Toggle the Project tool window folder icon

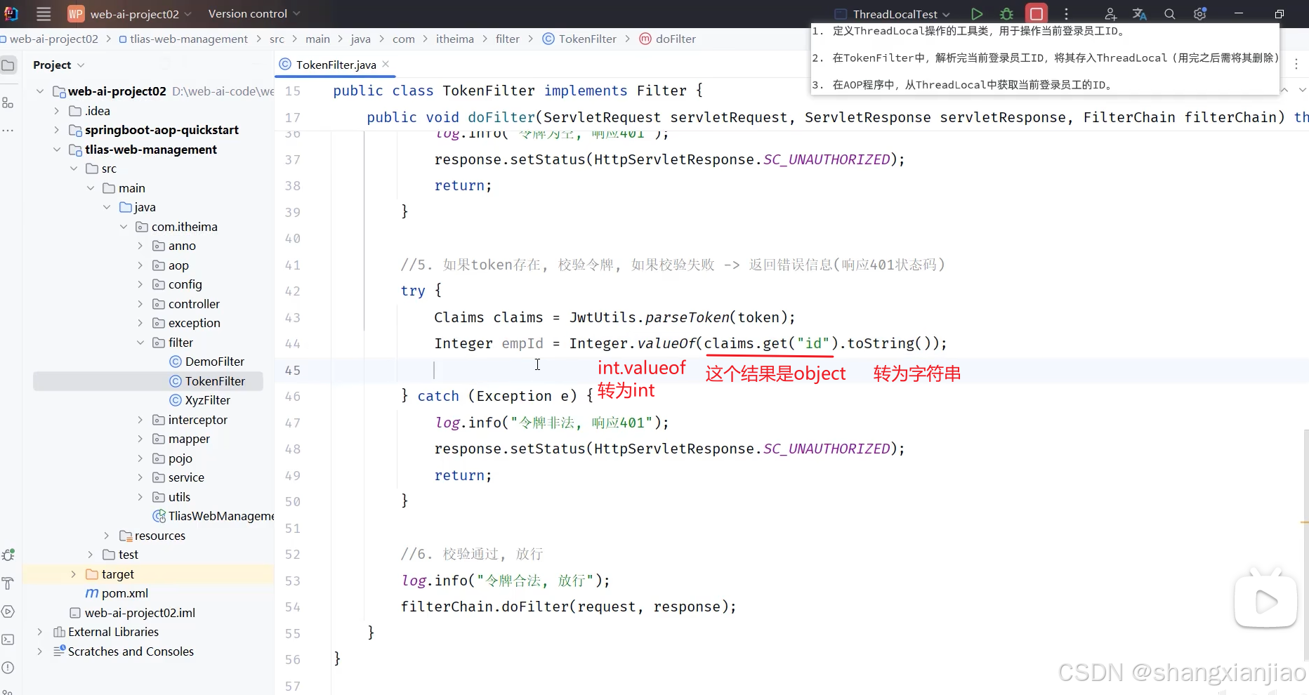8,65
